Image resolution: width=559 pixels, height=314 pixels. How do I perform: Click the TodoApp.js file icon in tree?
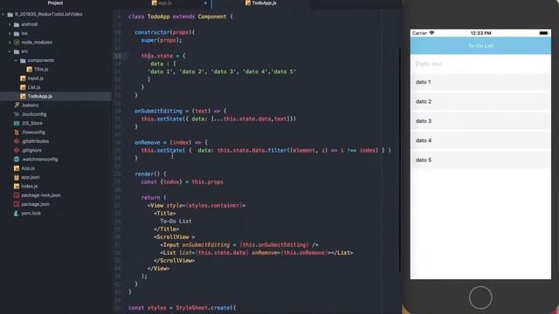tap(23, 97)
